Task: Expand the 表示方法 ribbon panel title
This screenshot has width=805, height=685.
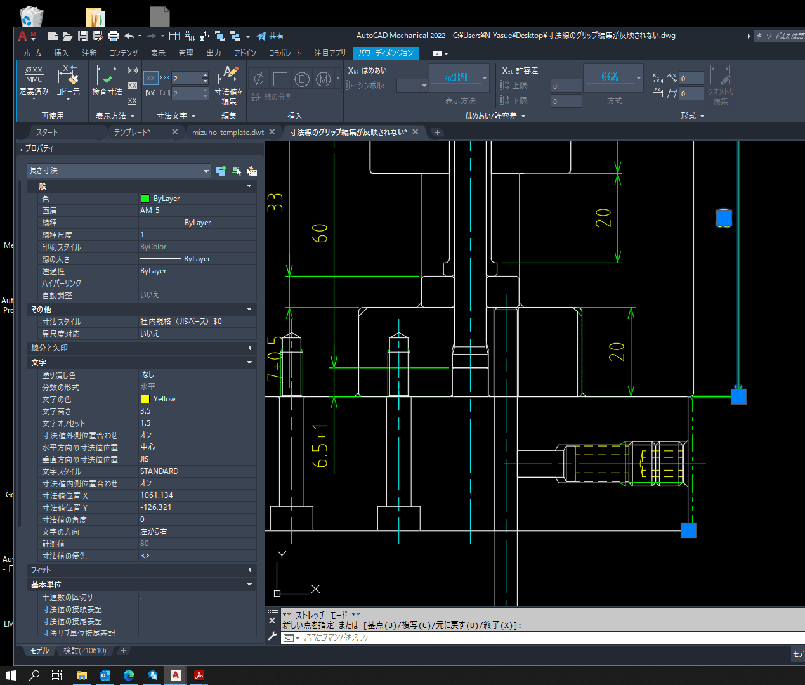Action: pos(115,116)
